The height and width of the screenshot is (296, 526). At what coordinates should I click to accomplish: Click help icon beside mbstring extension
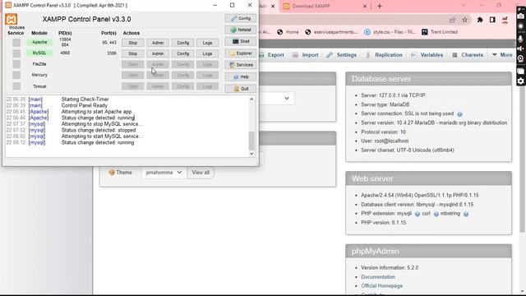pos(466,214)
